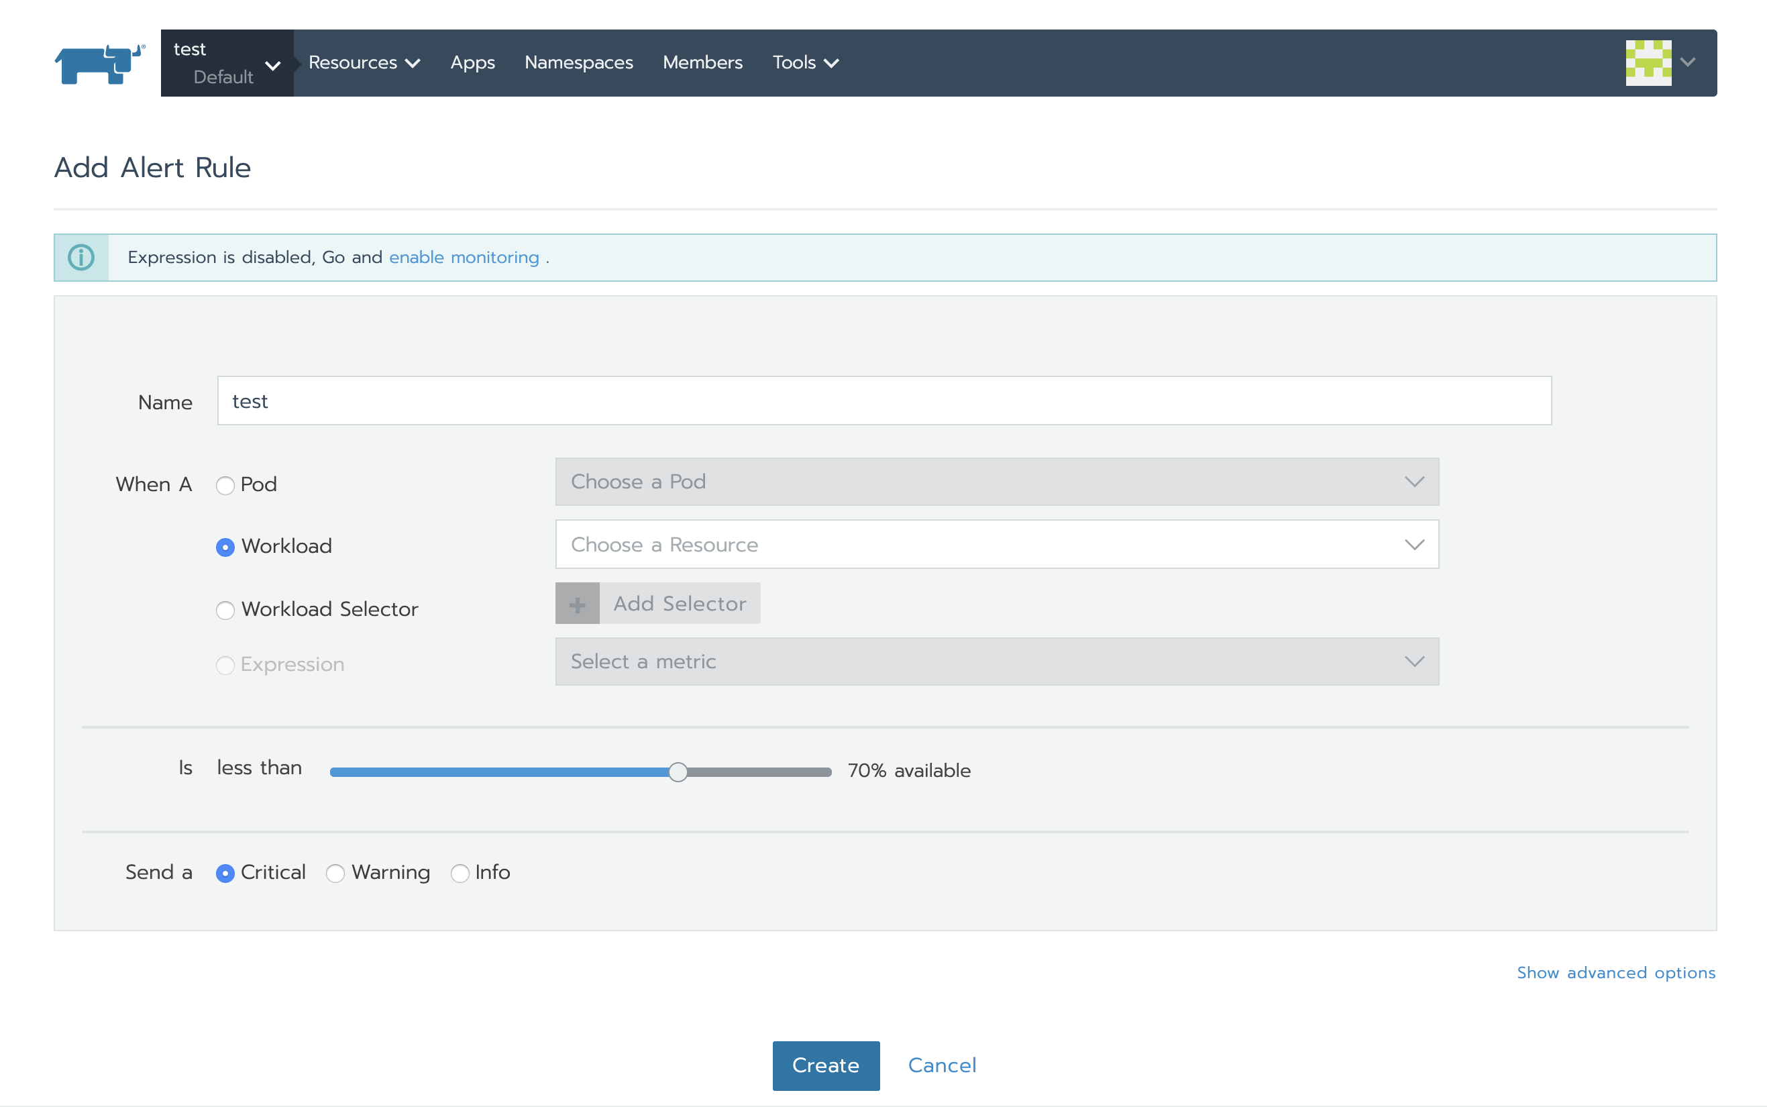Click the Create button

(826, 1065)
